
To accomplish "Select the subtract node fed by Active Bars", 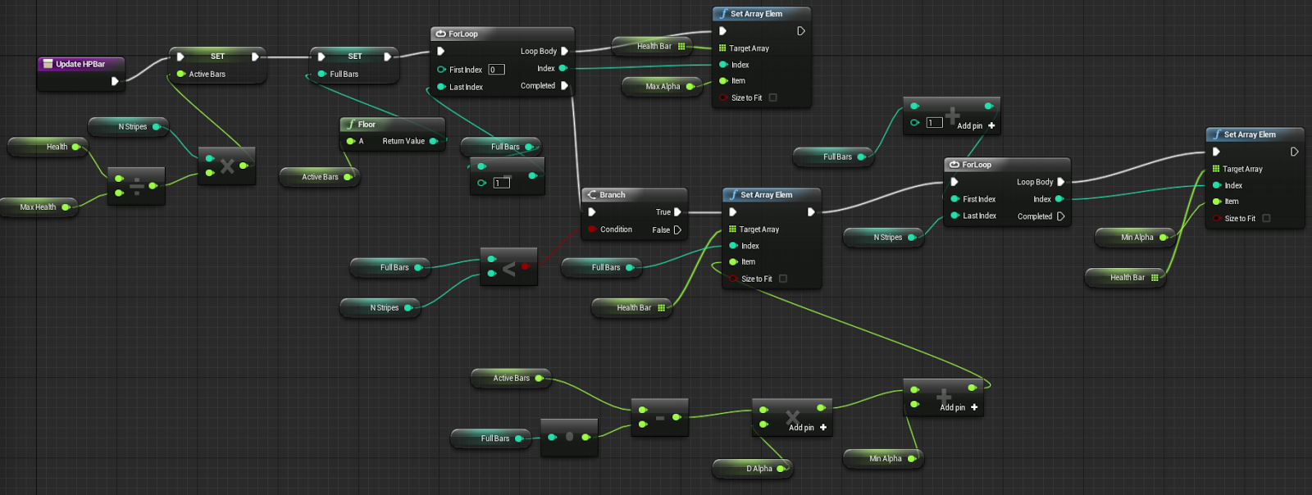I will pyautogui.click(x=660, y=418).
